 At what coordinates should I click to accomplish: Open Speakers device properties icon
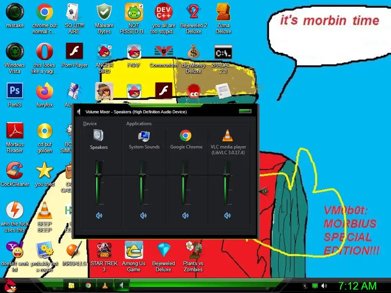(x=99, y=135)
